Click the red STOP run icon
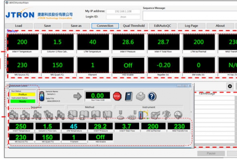The image size is (237, 160). tap(117, 96)
